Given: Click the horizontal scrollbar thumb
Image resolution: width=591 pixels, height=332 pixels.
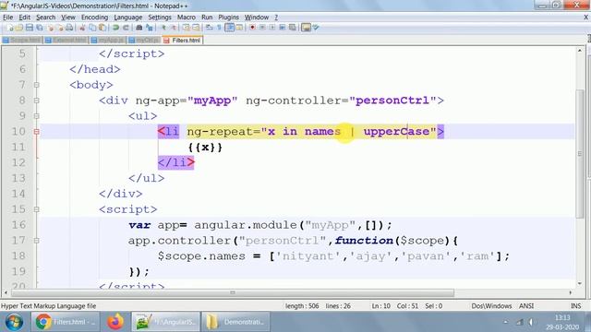Looking at the screenshot, I should click(233, 292).
